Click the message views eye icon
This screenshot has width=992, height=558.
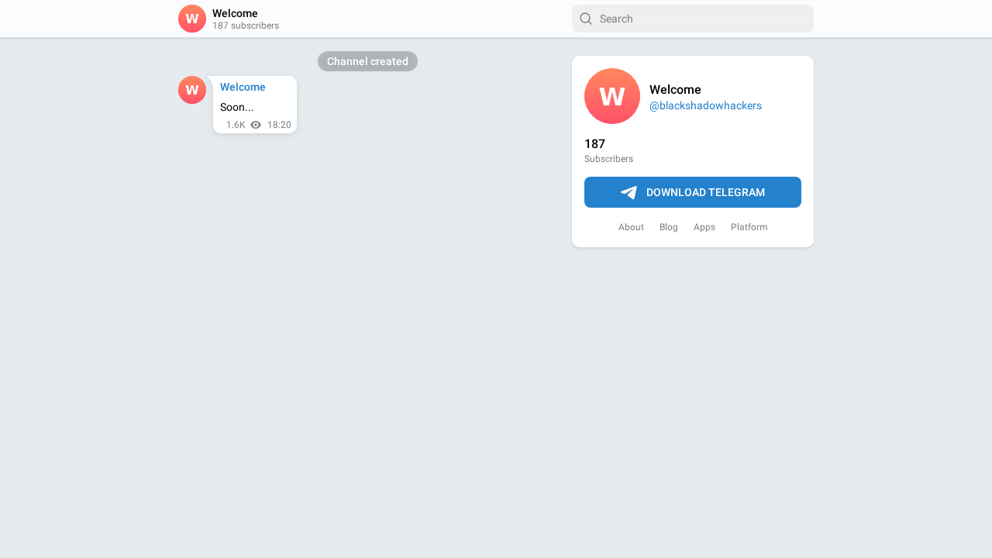point(256,125)
